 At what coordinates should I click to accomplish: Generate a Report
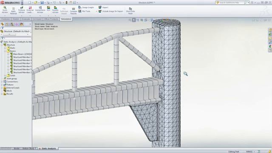click(x=103, y=7)
